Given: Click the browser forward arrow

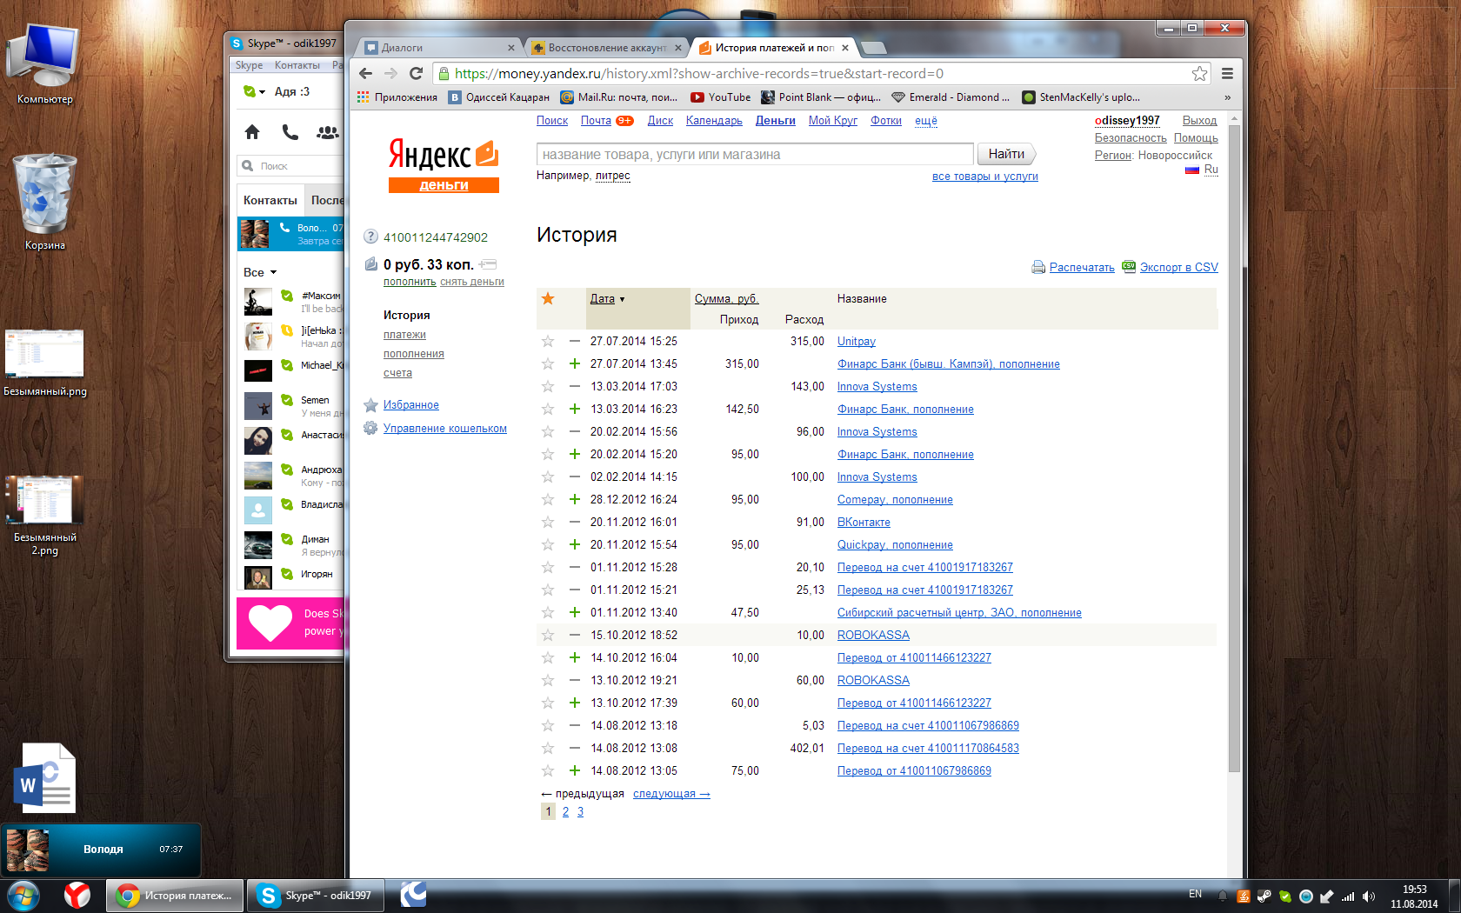Looking at the screenshot, I should pyautogui.click(x=390, y=74).
